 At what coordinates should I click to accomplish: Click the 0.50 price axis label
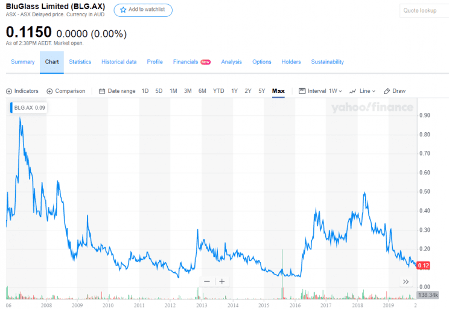(x=425, y=191)
